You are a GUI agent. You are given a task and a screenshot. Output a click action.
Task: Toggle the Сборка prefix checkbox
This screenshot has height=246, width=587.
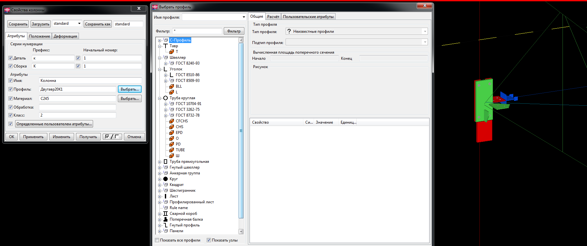click(x=11, y=66)
